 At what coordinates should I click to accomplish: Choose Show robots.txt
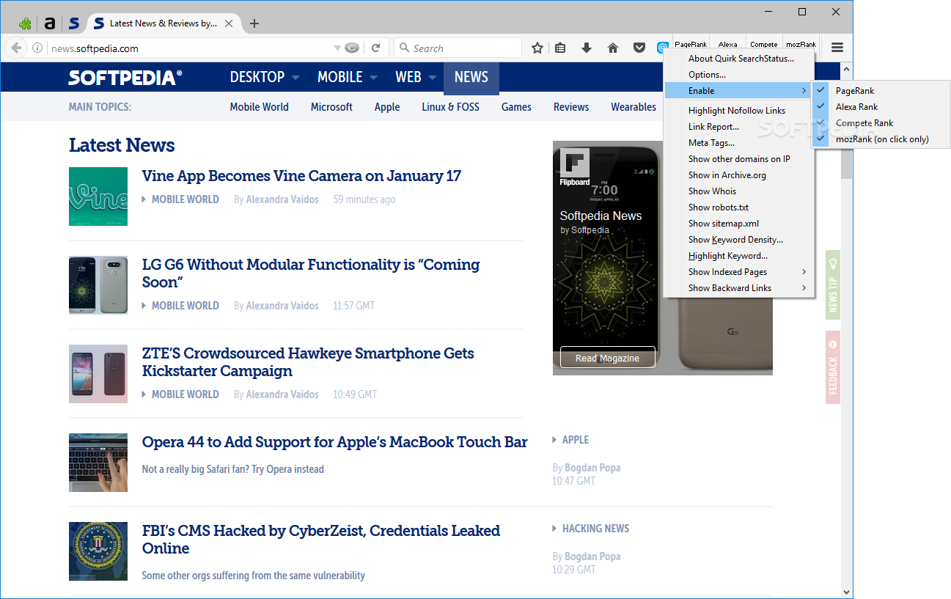coord(739,207)
